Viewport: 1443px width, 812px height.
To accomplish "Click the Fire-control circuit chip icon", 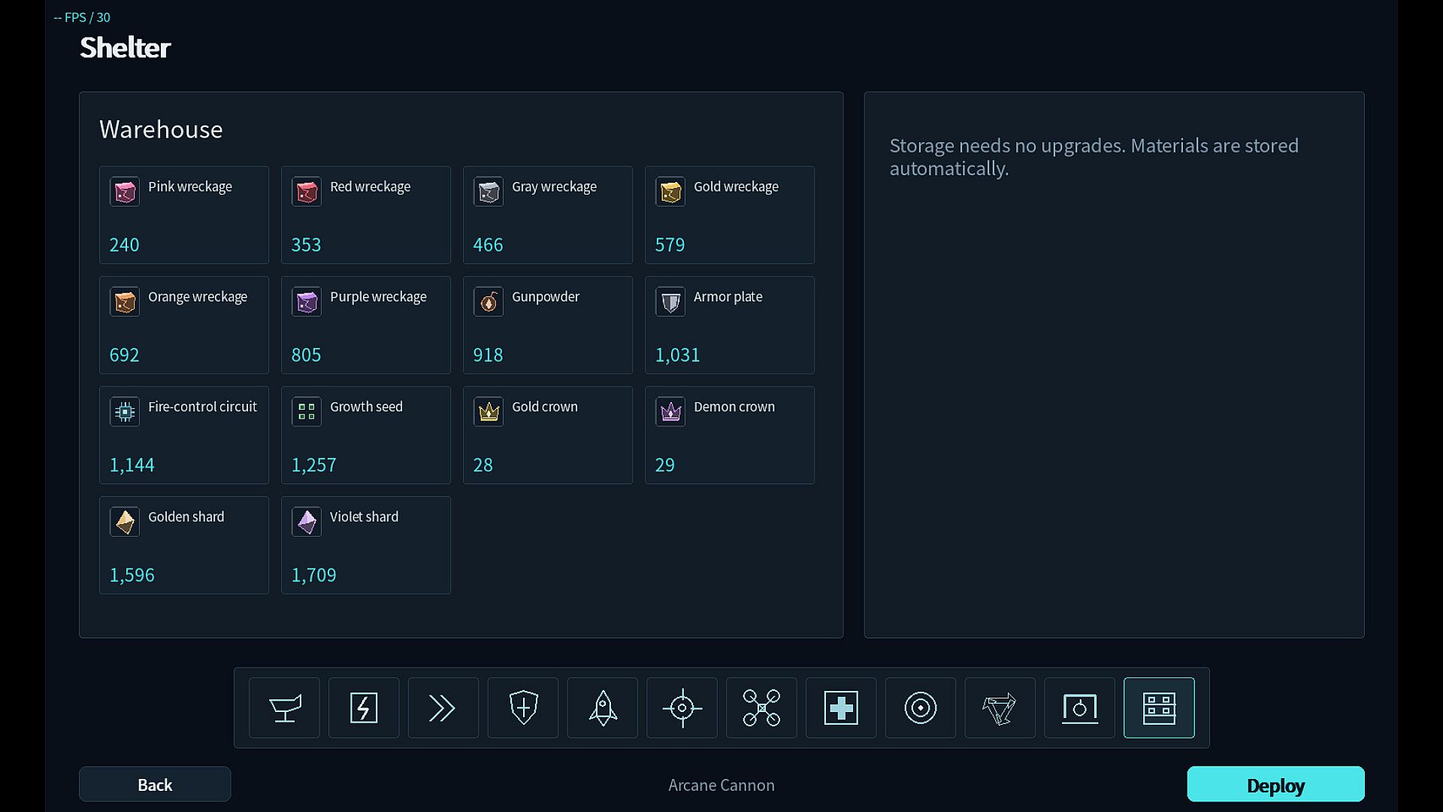I will click(x=125, y=411).
